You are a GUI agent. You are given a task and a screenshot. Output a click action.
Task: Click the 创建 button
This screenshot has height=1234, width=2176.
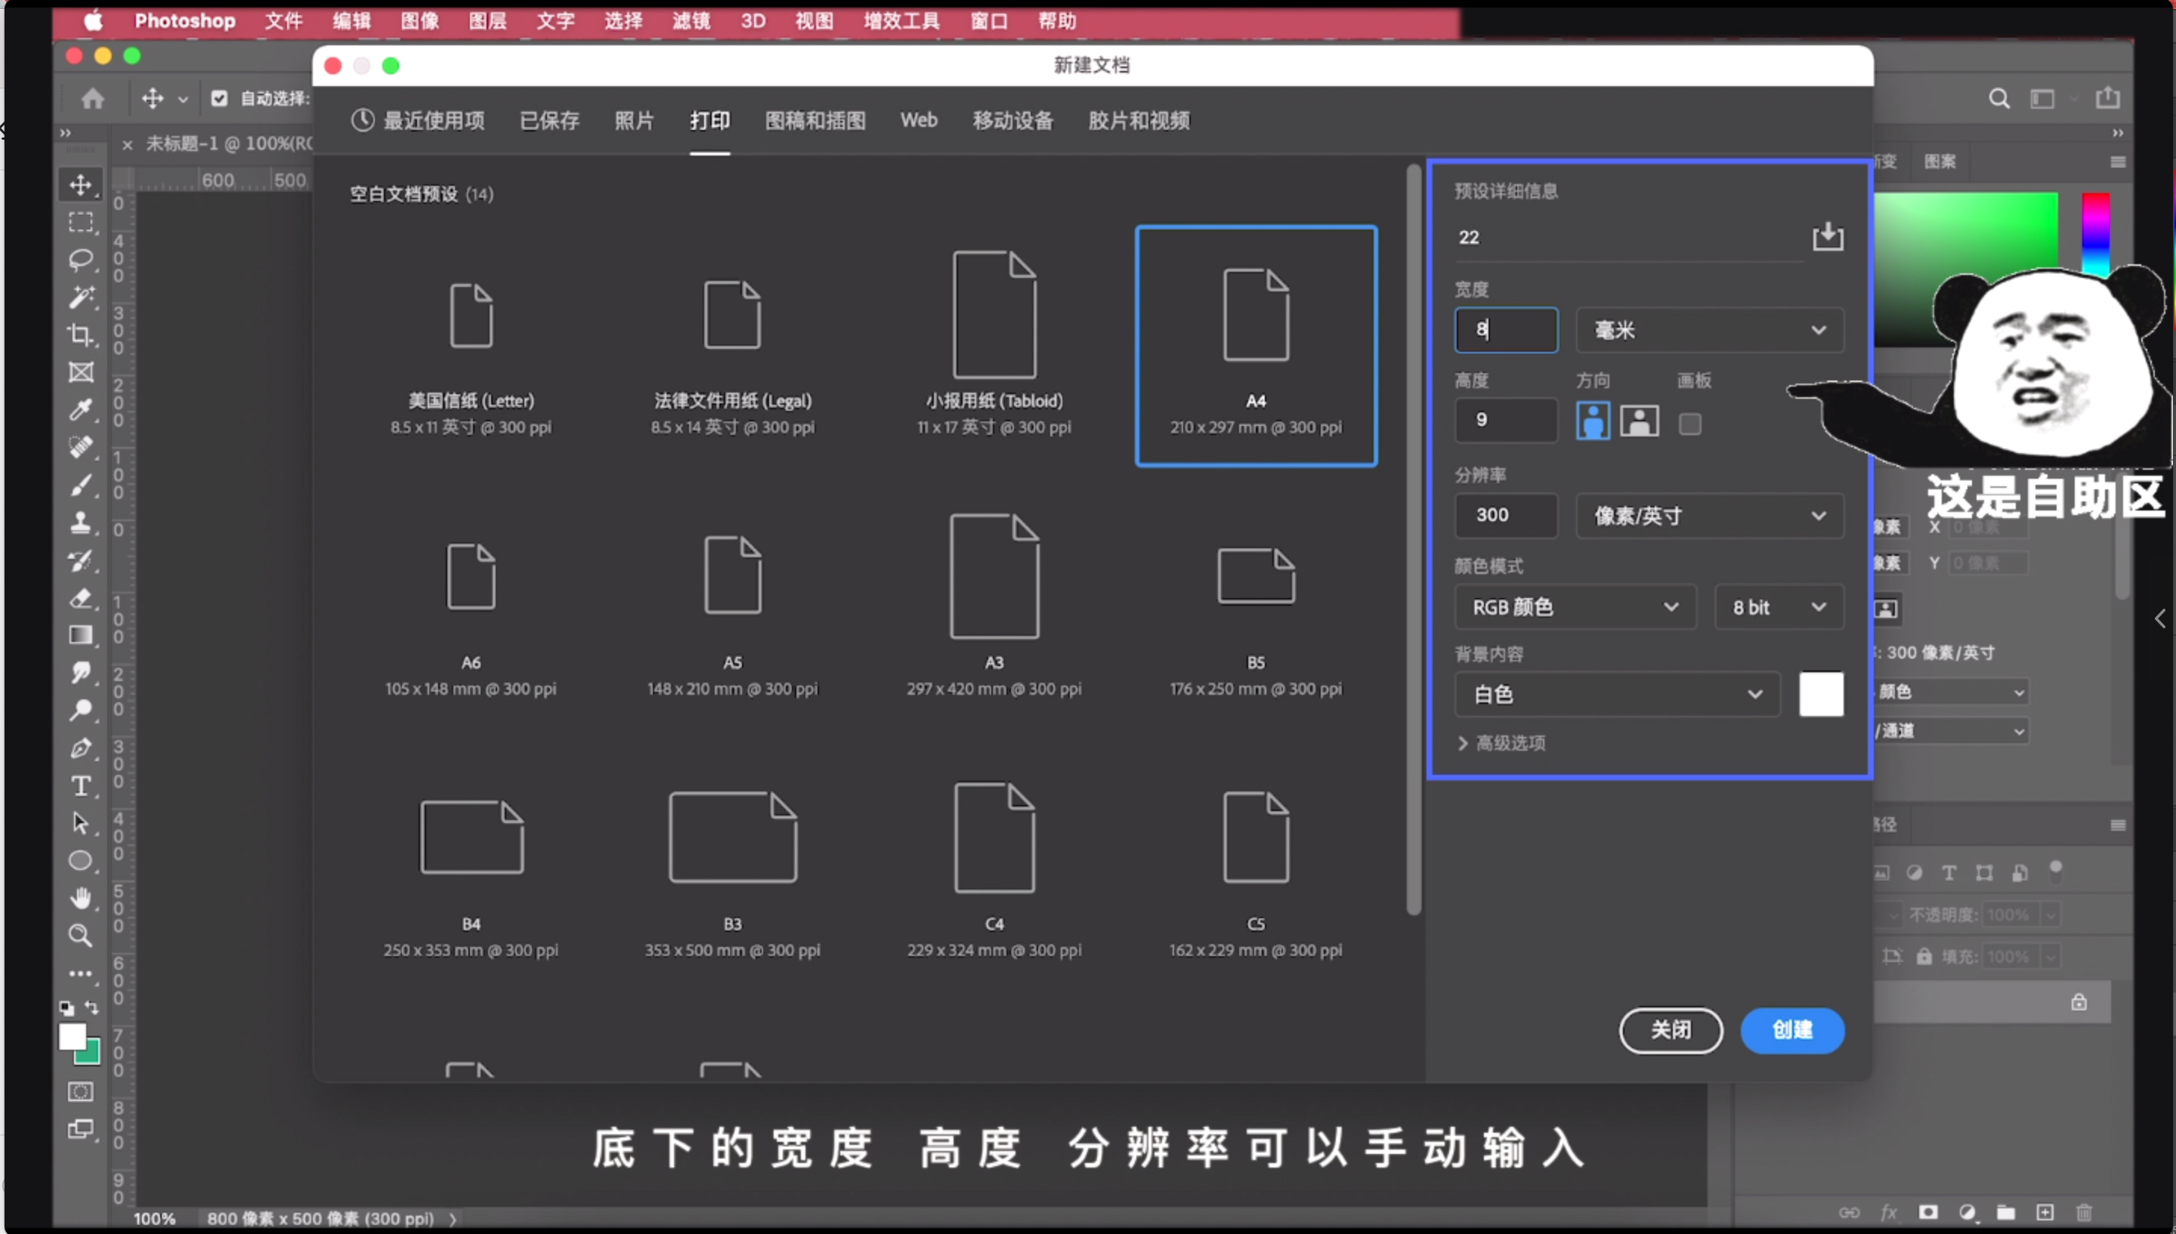(x=1792, y=1031)
